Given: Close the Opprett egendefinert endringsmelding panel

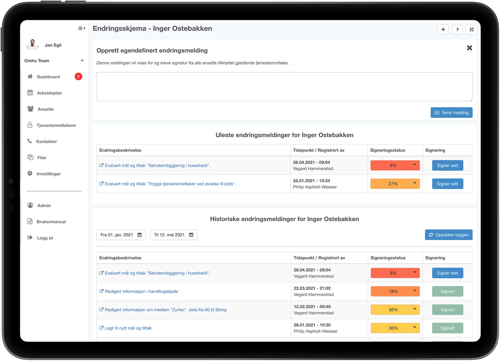Looking at the screenshot, I should [469, 48].
